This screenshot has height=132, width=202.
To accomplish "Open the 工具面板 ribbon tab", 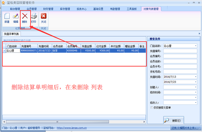I will click(132, 9).
